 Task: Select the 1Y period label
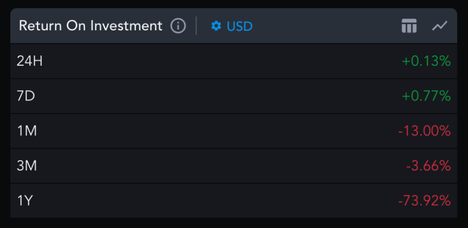pos(24,201)
